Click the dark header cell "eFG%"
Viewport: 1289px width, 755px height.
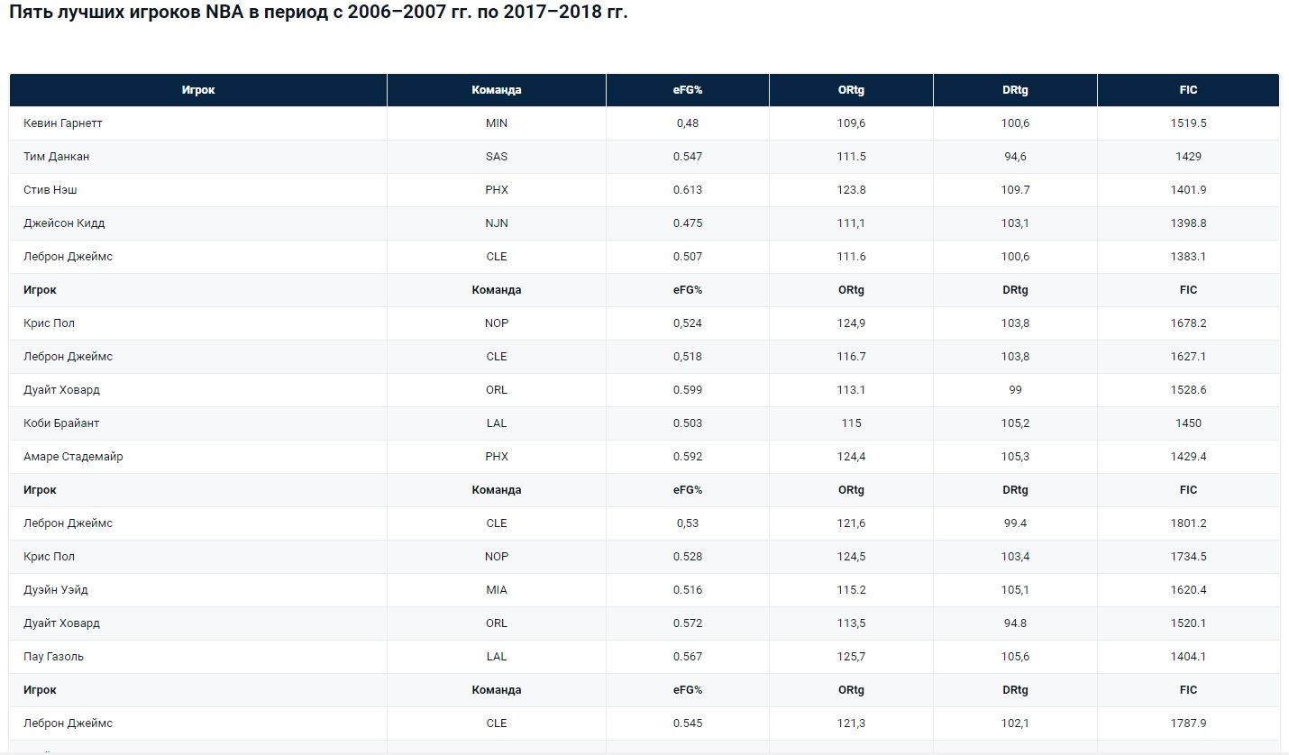[x=688, y=90]
